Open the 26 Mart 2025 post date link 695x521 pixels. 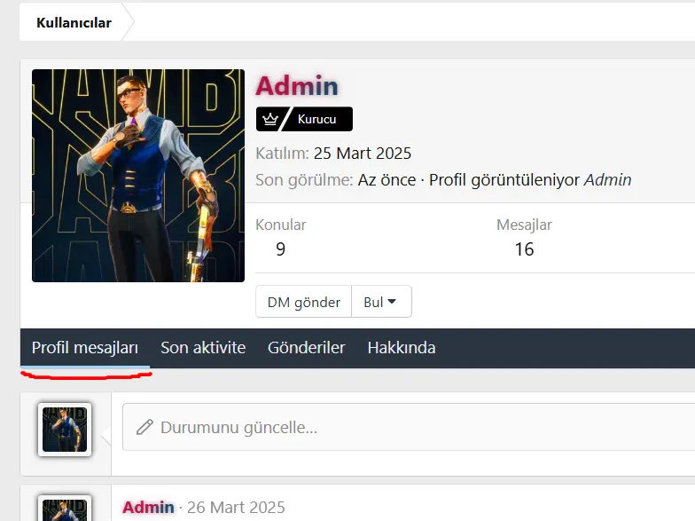236,507
